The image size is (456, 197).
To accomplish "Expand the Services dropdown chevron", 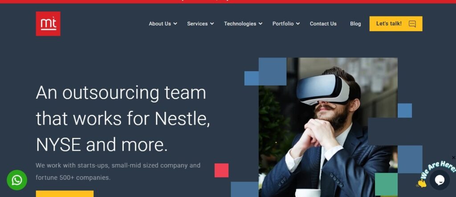I will point(212,24).
